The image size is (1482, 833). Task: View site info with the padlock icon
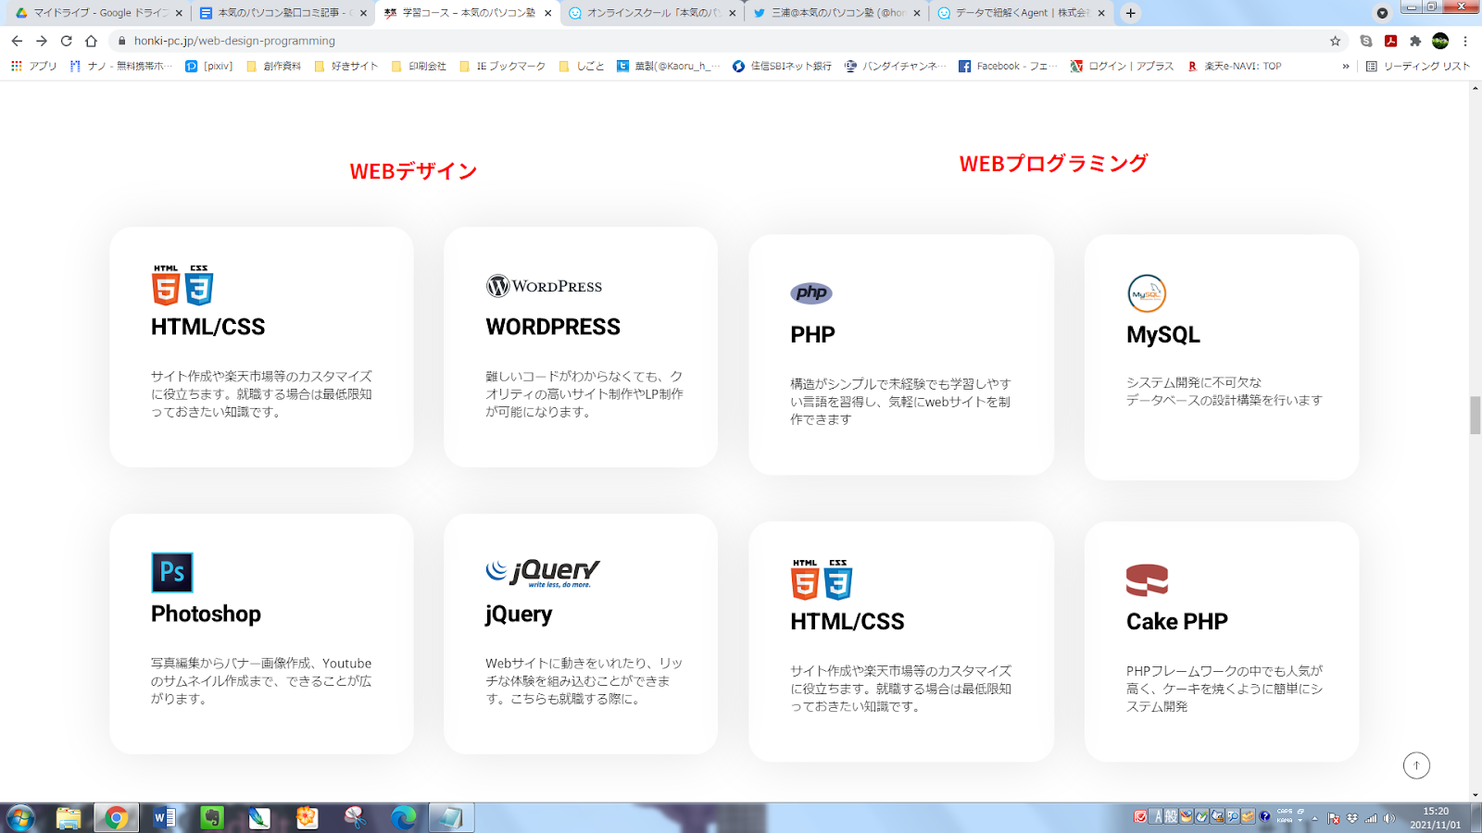pyautogui.click(x=120, y=41)
